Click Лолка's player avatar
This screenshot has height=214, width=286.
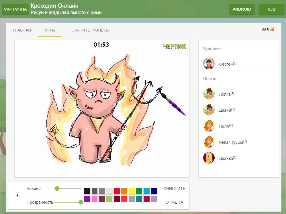click(x=209, y=94)
